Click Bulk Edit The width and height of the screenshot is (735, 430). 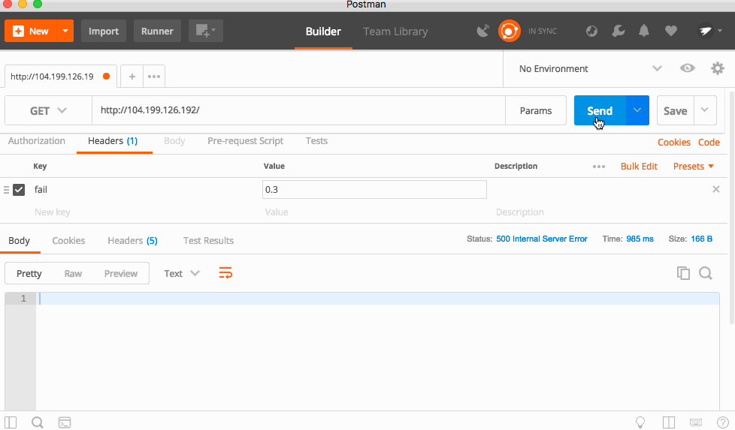coord(639,167)
